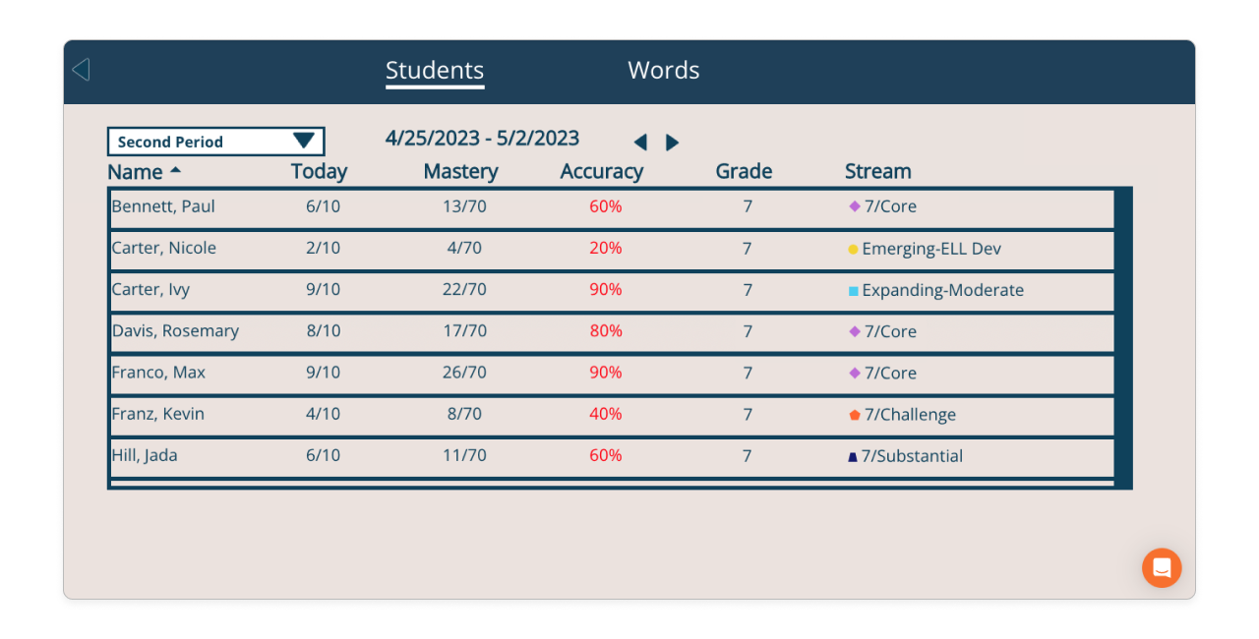Click Franco, Max's name

[x=157, y=373]
